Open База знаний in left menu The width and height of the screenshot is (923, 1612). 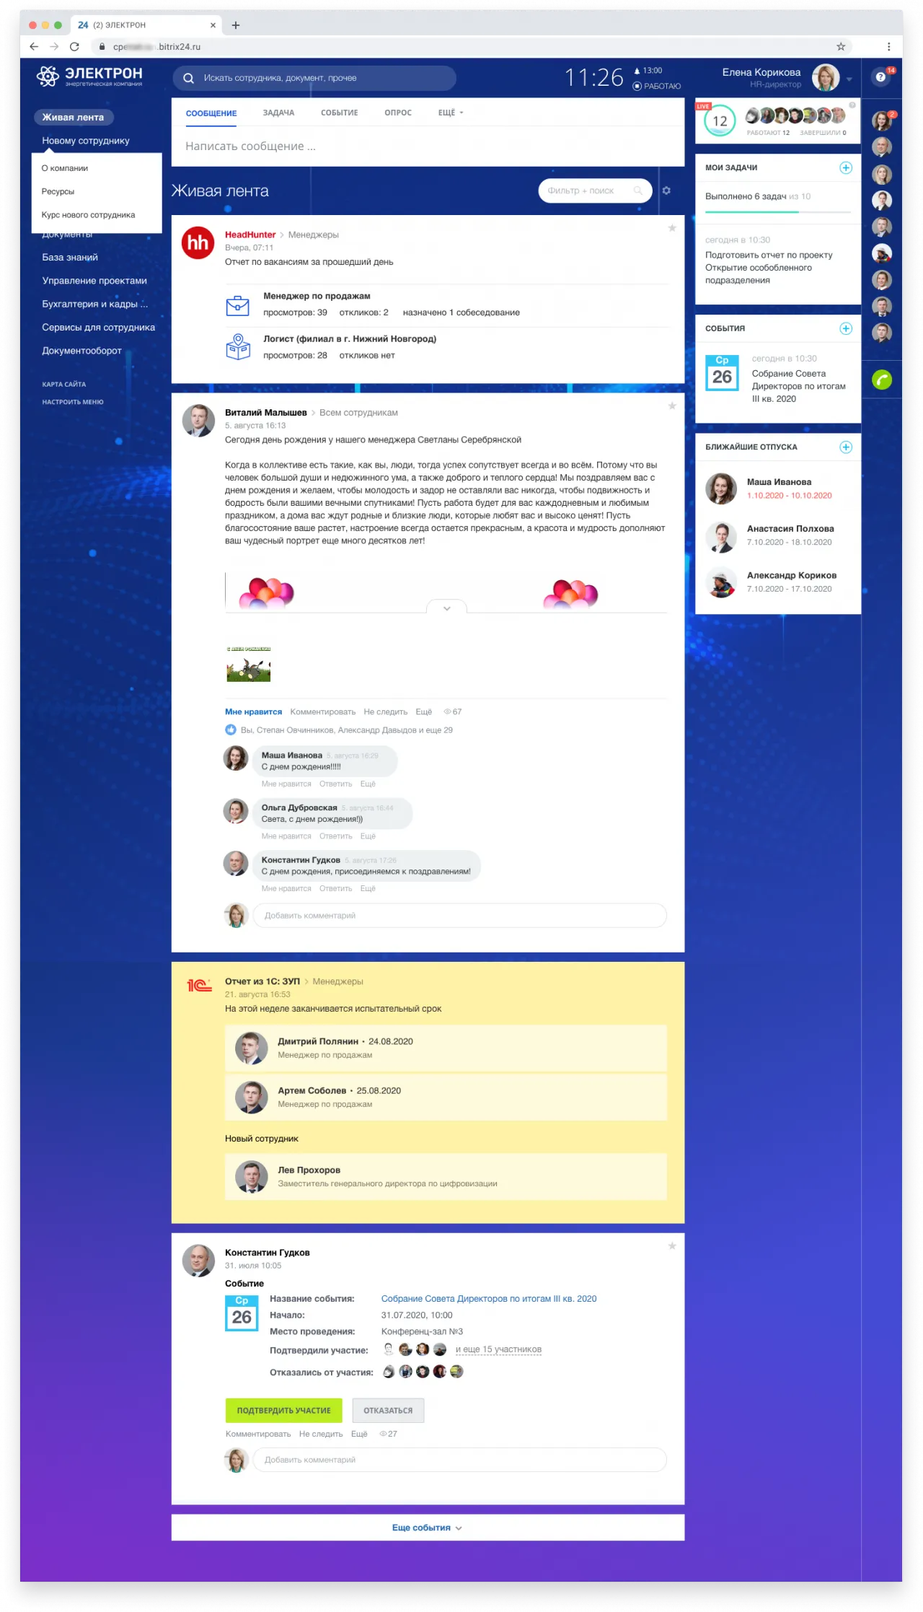coord(70,258)
